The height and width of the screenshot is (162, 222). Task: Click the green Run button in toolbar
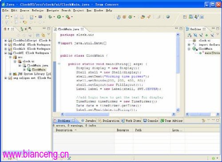59,17
